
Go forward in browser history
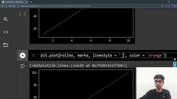(6, 6)
